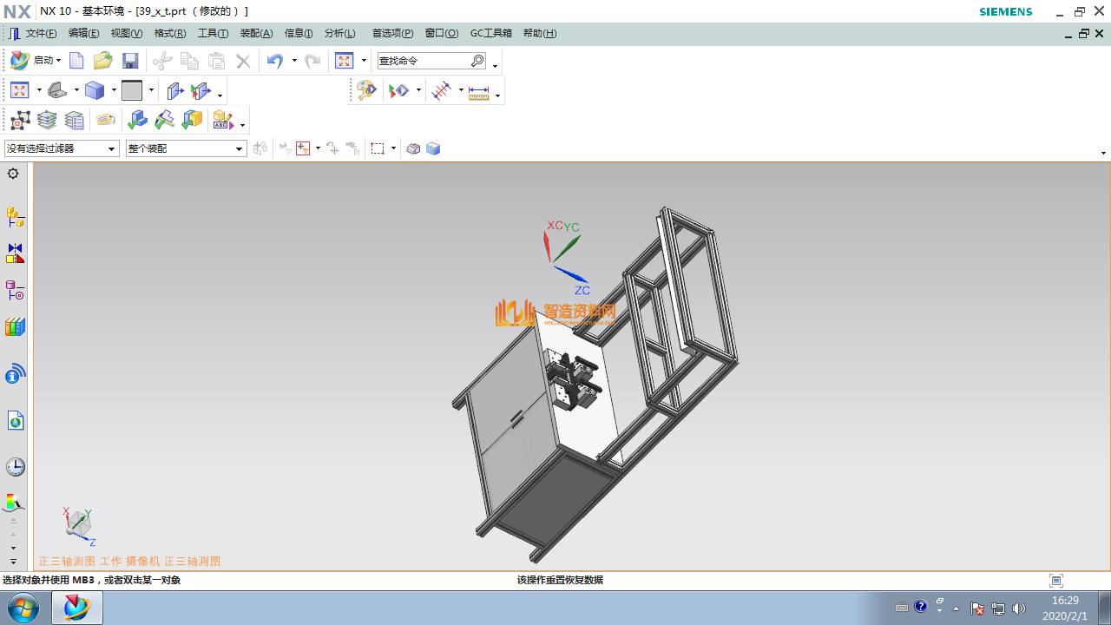Open the 文件(F) menu

[x=40, y=33]
